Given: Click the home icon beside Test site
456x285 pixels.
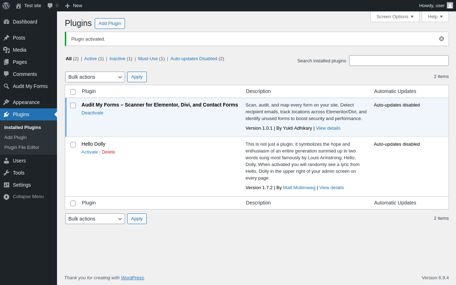Looking at the screenshot, I should pos(19,6).
